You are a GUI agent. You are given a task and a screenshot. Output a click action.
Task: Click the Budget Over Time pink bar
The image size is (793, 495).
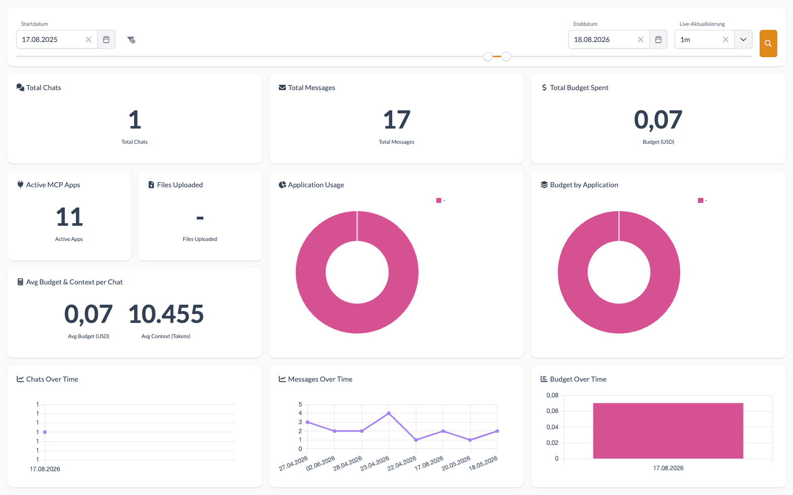668,431
